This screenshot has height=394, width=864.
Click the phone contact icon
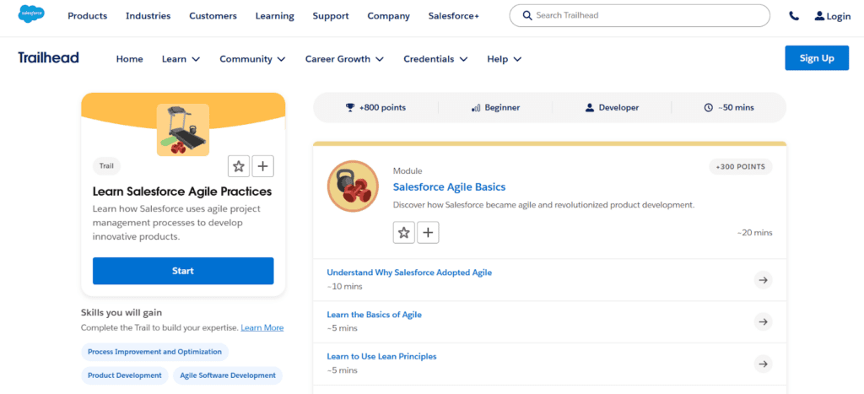click(x=793, y=16)
